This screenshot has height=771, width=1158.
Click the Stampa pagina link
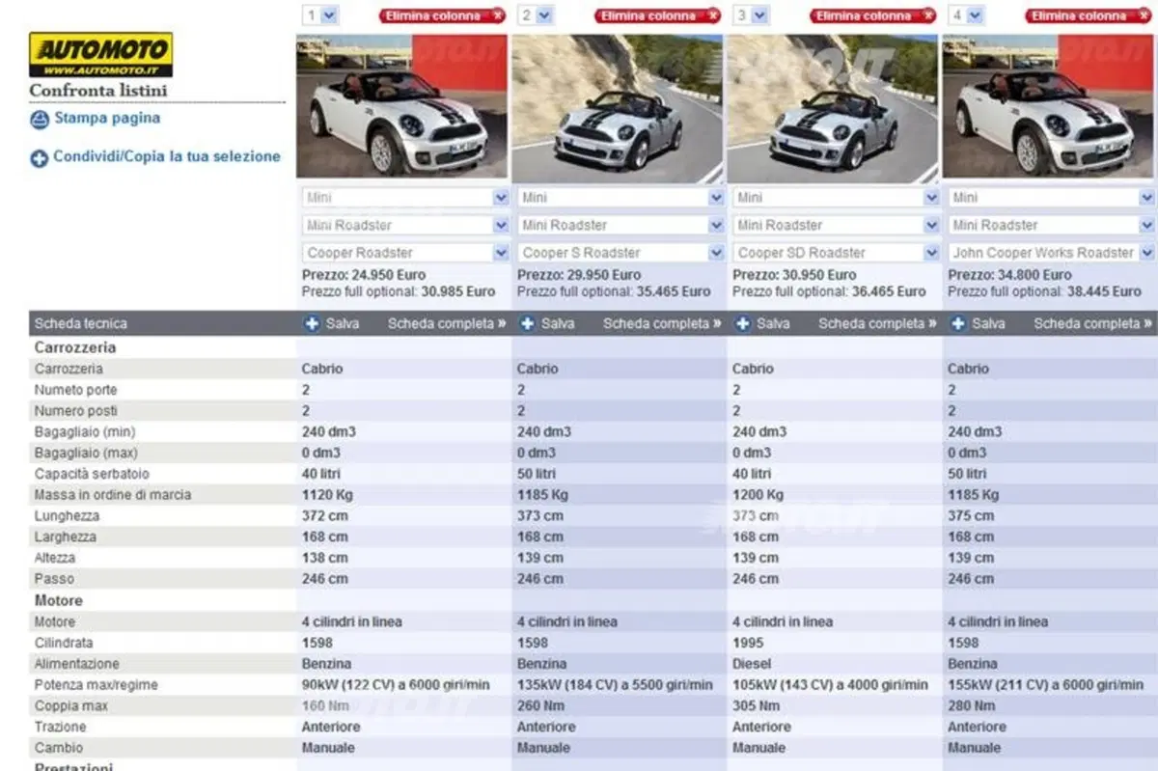point(107,119)
